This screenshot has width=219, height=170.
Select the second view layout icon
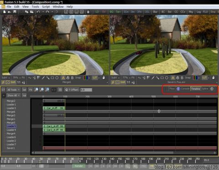tap(71, 12)
